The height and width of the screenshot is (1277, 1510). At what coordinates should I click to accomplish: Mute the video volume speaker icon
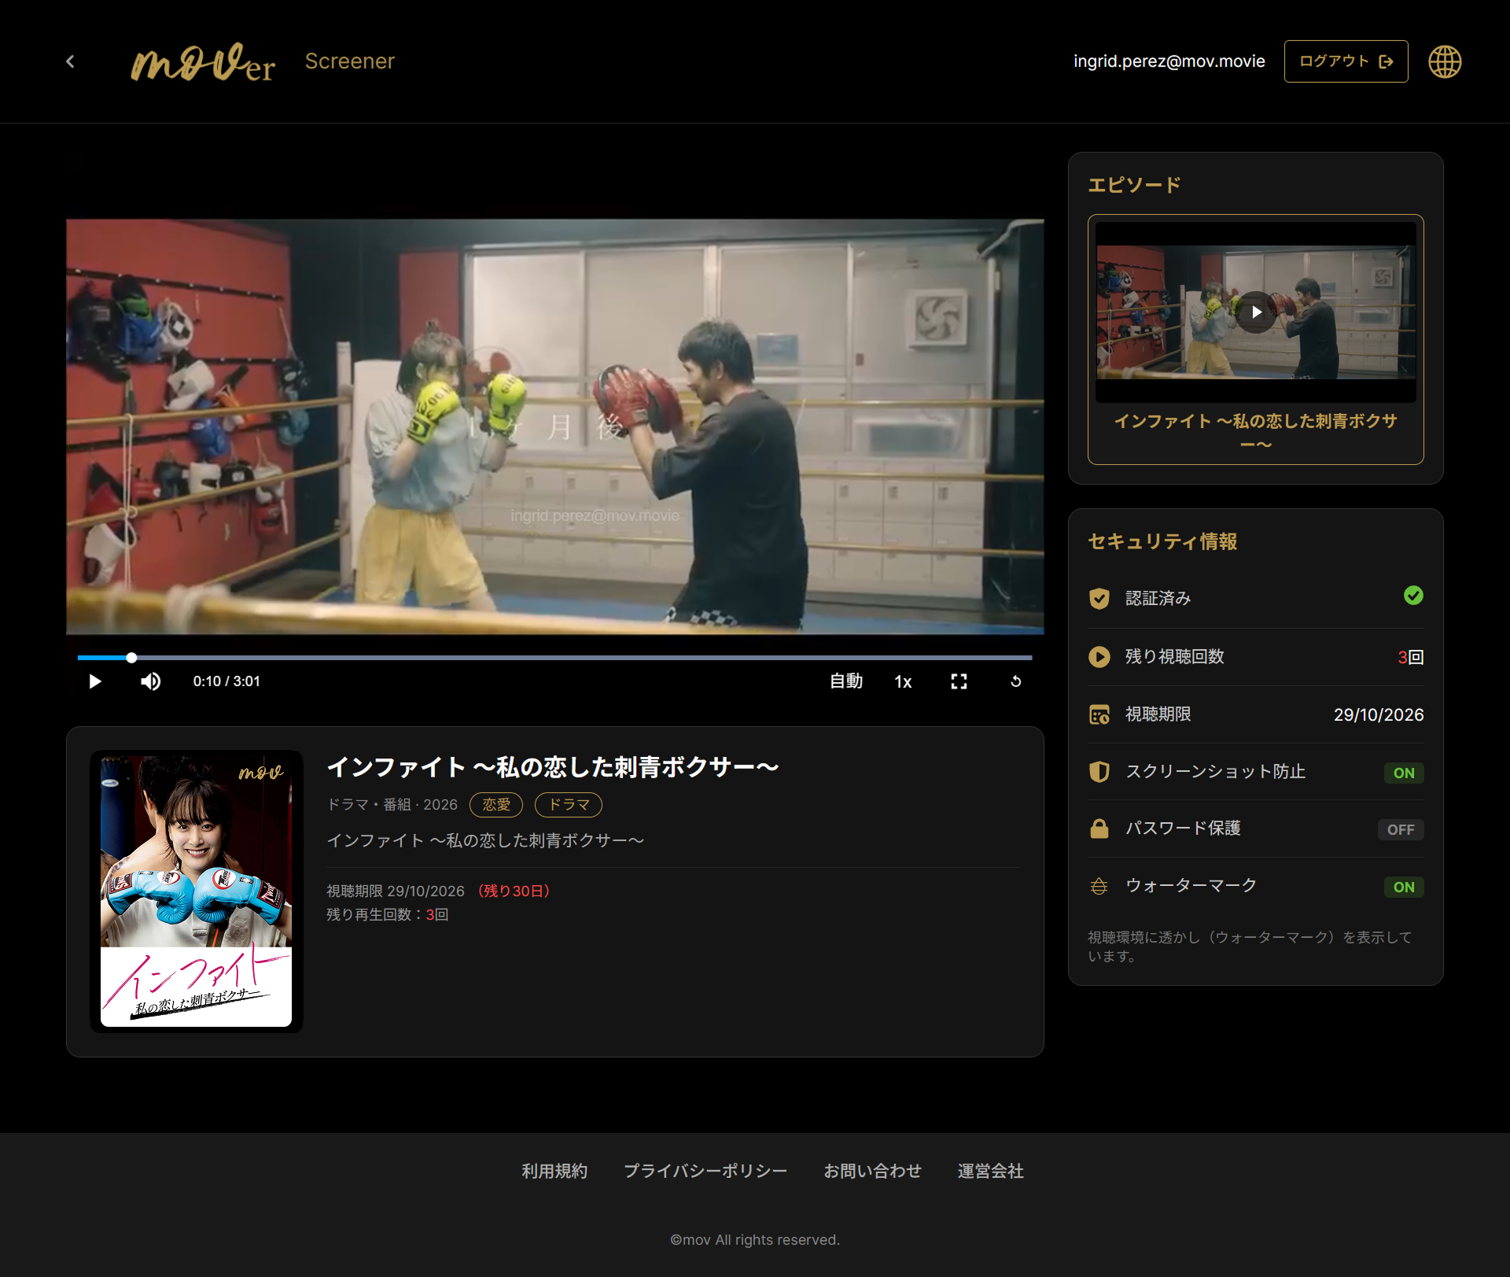(x=150, y=681)
